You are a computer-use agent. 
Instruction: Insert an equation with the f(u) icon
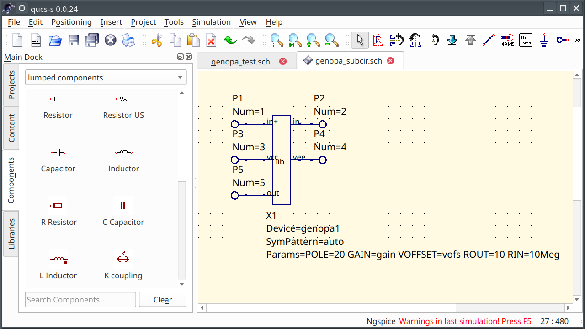525,40
